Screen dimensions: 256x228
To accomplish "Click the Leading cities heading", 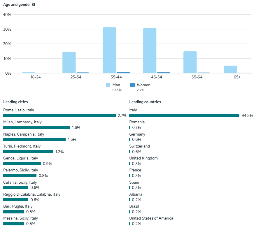I will click(x=15, y=102).
